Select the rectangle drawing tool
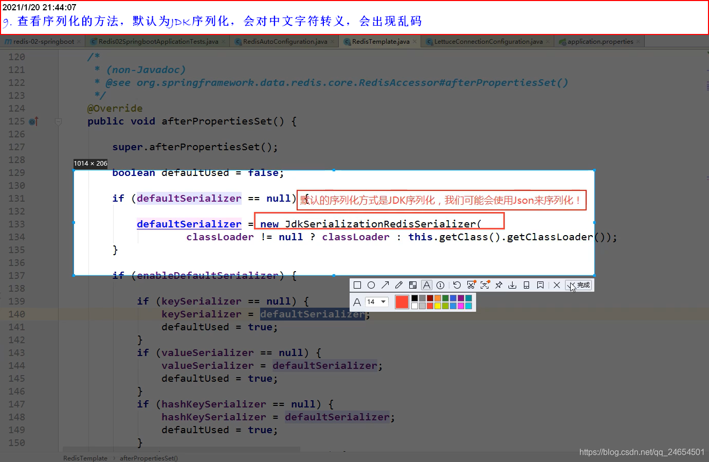Image resolution: width=709 pixels, height=462 pixels. [357, 285]
